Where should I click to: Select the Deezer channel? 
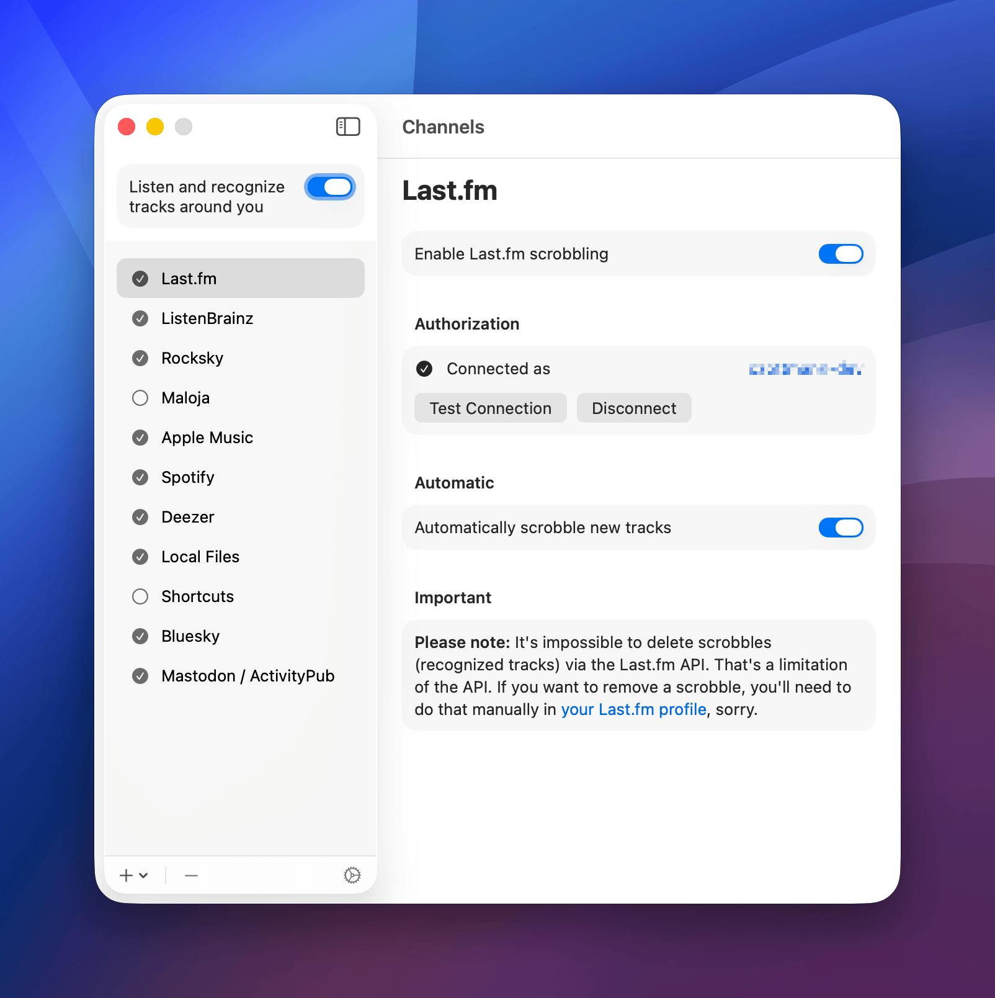click(x=241, y=517)
